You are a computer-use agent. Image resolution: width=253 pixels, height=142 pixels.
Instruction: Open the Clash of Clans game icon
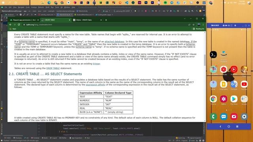(x=244, y=69)
